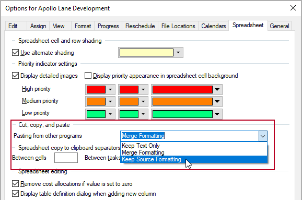Click the second green Low priority swatch
Image resolution: width=302 pixels, height=200 pixels.
tap(129, 114)
